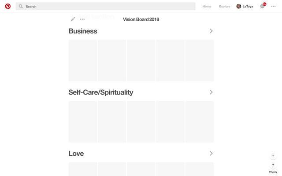Expand the Self-Care/Spirituality section arrow
Screen dimensions: 282x176
tap(211, 92)
